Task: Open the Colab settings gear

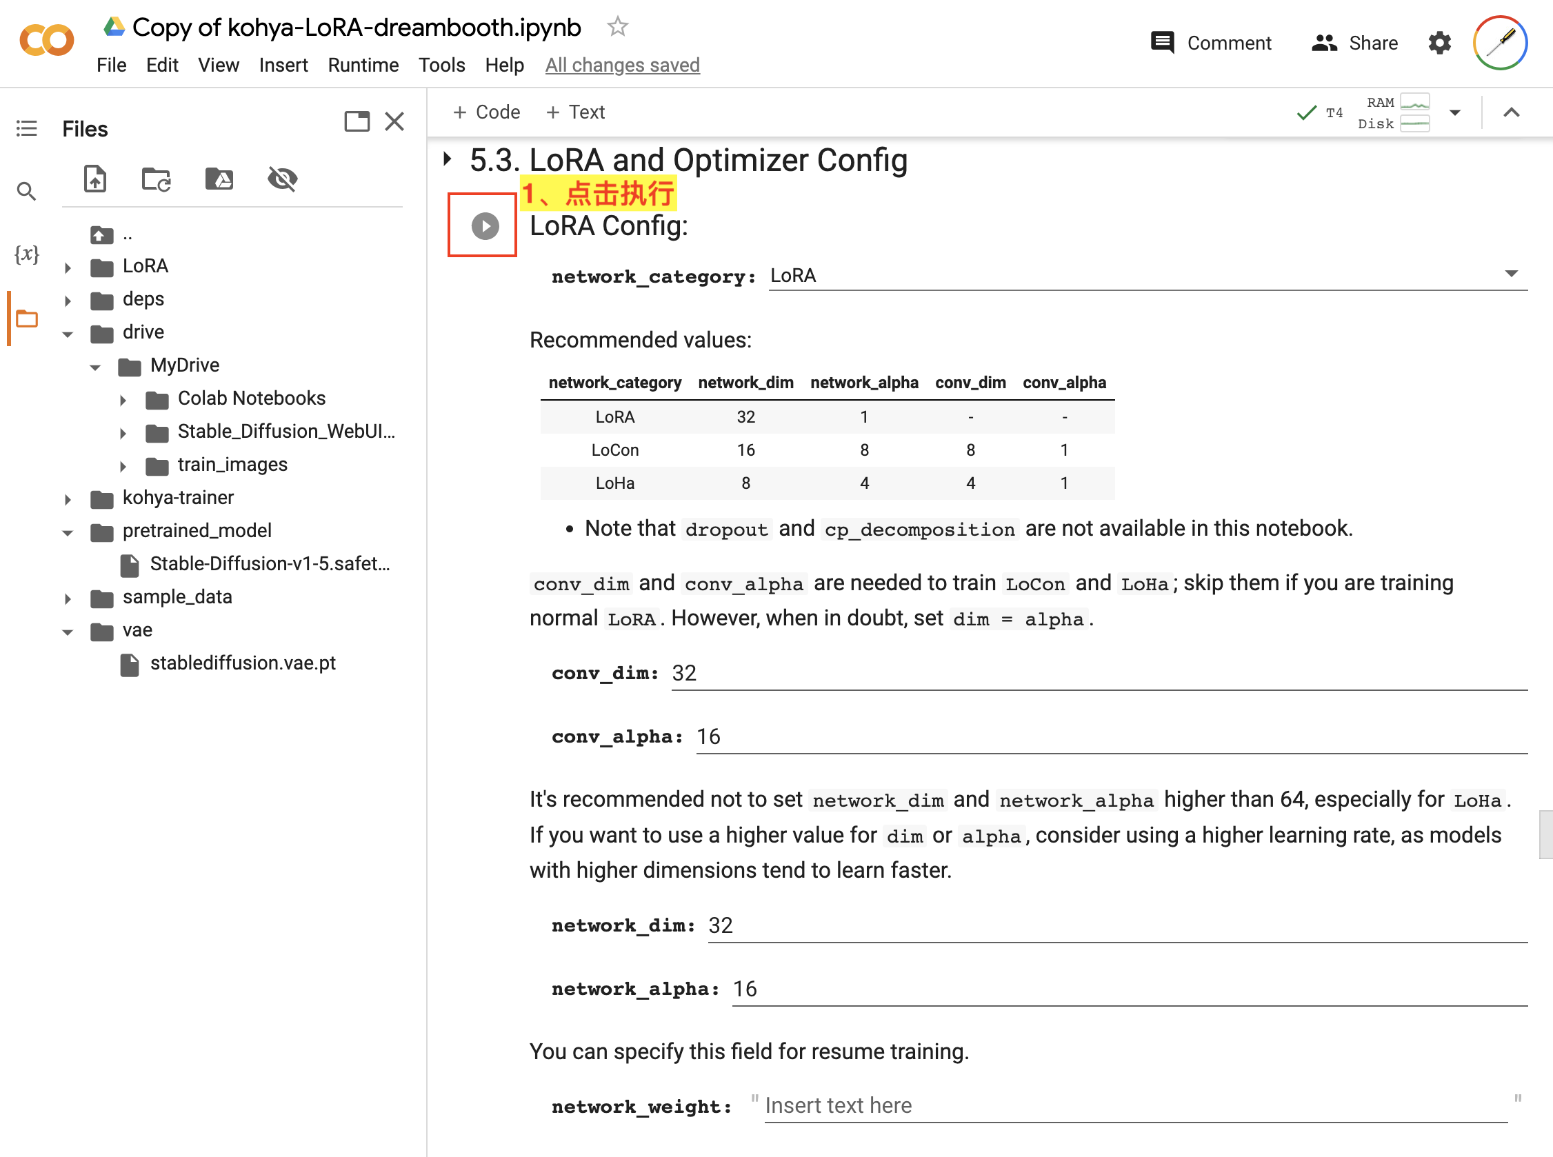Action: [x=1439, y=43]
